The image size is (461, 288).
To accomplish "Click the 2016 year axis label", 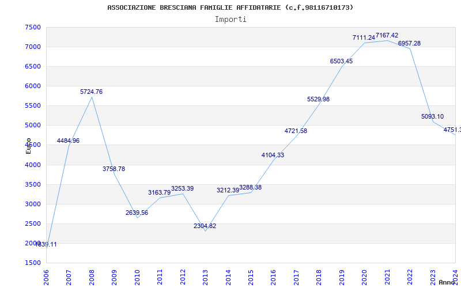I will (273, 278).
